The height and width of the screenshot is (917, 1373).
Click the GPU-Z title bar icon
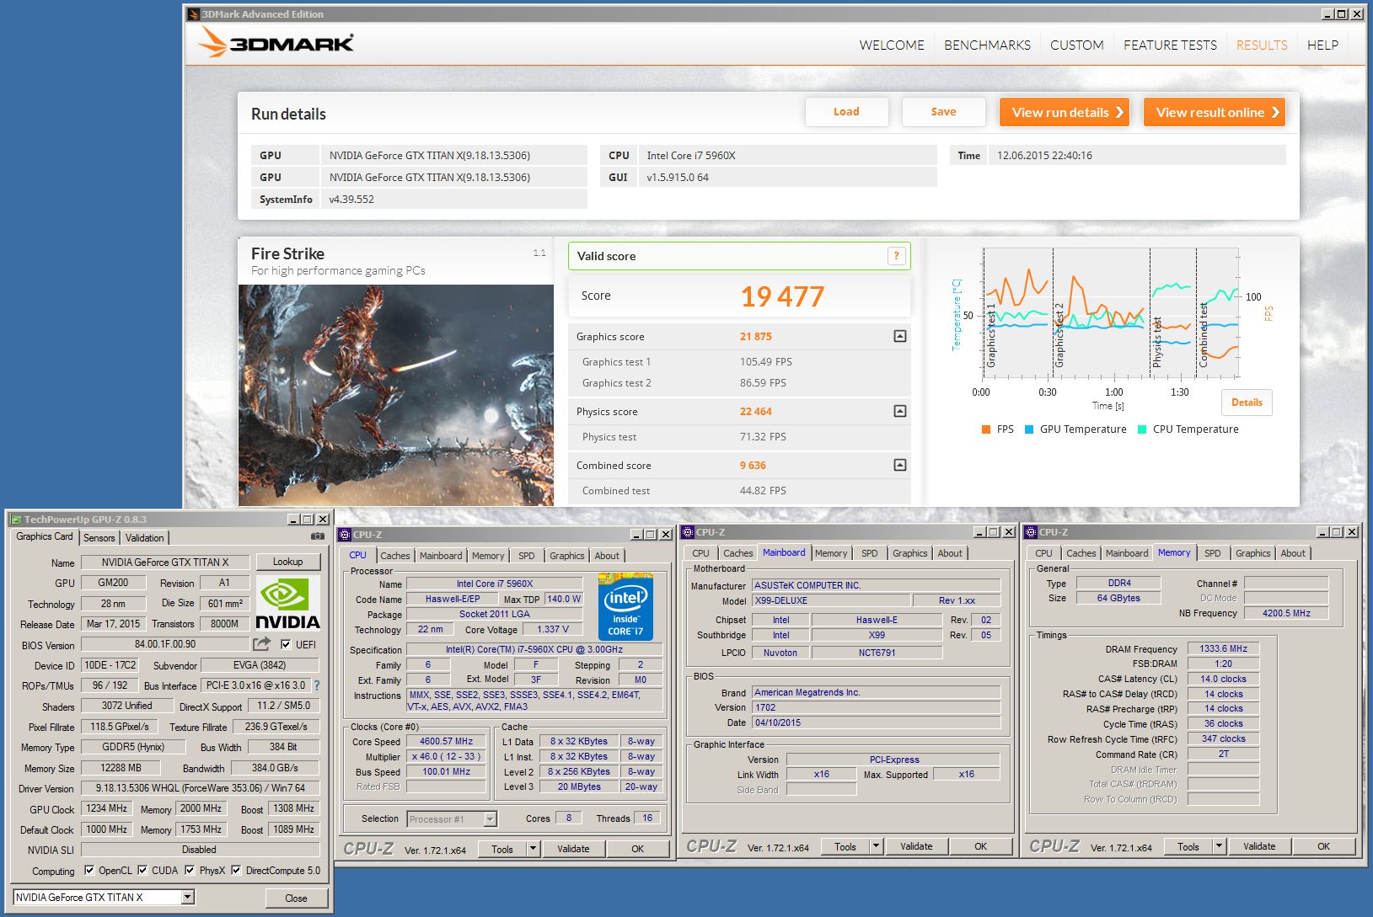pos(15,520)
